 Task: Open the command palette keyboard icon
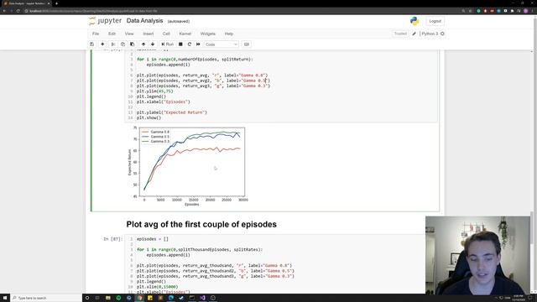(x=246, y=44)
